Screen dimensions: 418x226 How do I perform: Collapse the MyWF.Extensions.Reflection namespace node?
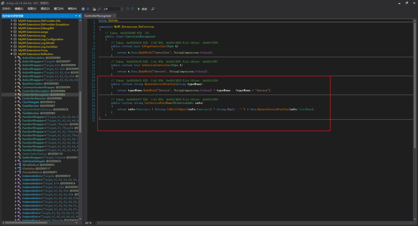[x=12, y=54]
